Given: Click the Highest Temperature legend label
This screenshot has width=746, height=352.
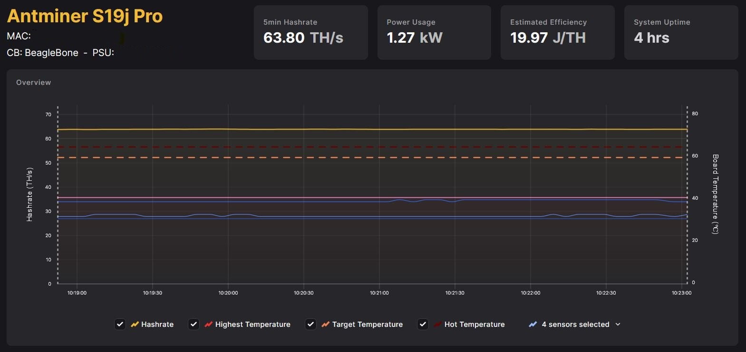Looking at the screenshot, I should pos(252,324).
